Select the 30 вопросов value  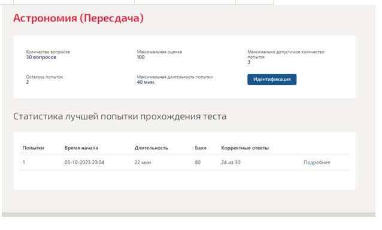tap(41, 57)
